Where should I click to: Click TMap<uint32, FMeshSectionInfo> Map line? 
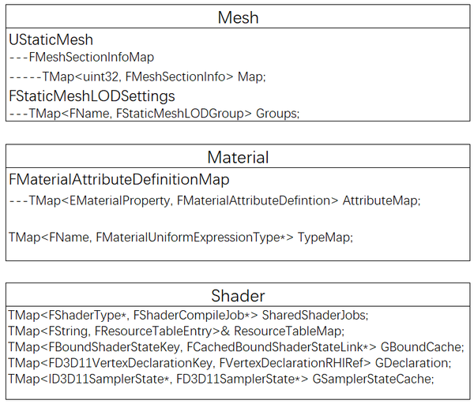coord(137,77)
